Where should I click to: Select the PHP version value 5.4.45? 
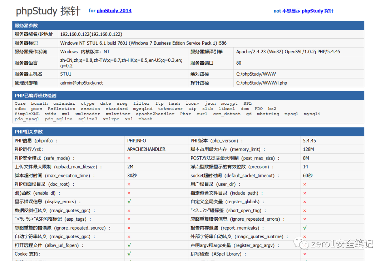coord(310,141)
